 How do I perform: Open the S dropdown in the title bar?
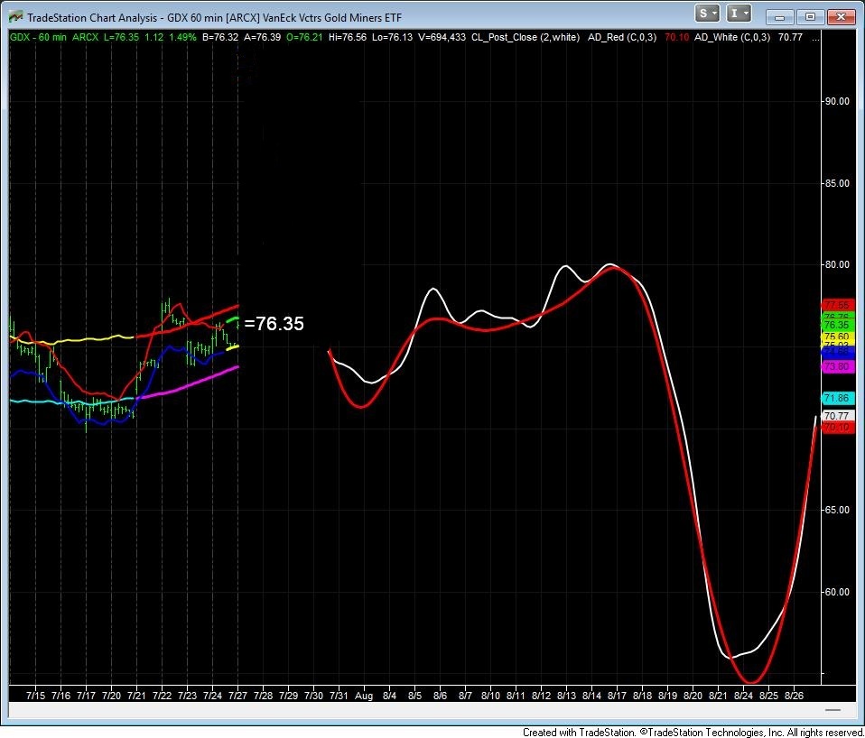point(707,14)
